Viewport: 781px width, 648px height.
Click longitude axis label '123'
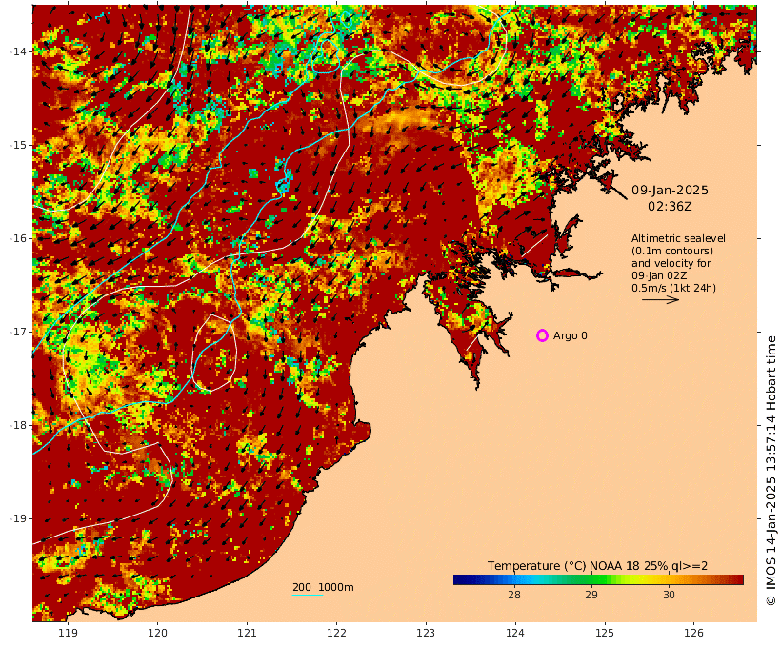click(x=426, y=633)
